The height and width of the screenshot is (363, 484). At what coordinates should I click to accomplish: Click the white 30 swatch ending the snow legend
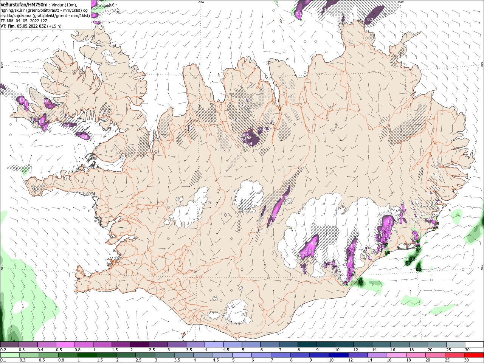point(475,344)
